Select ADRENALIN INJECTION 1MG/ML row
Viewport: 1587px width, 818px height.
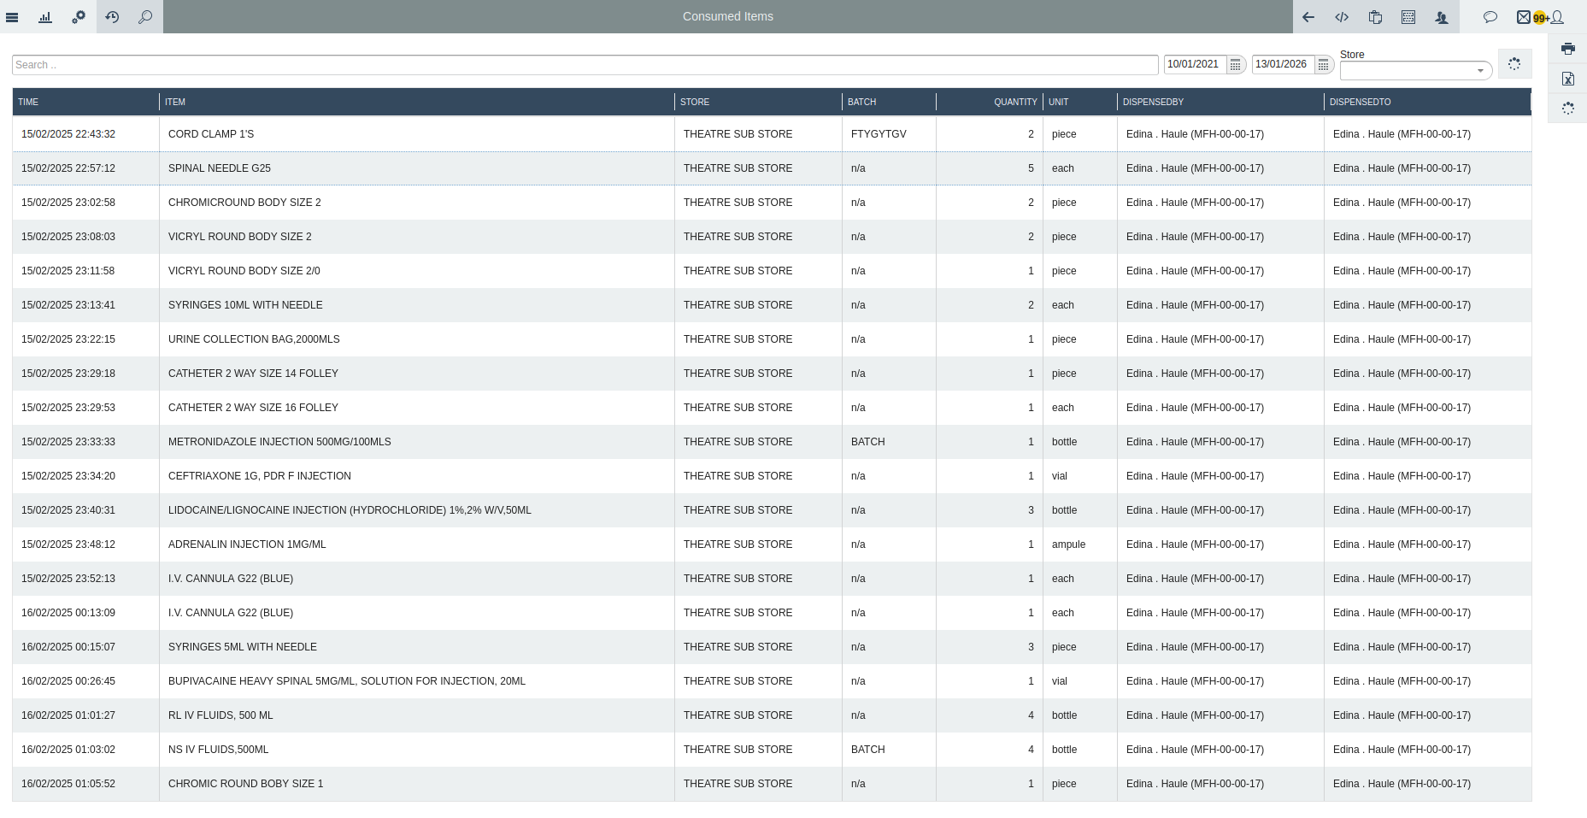click(x=772, y=544)
